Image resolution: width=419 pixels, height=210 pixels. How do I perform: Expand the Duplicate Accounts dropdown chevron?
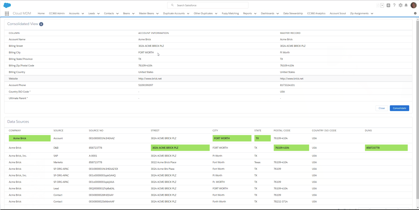click(188, 14)
